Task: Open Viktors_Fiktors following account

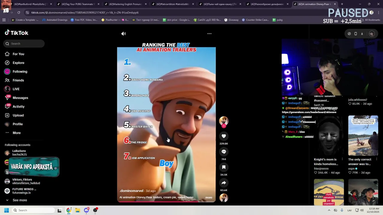Action: (x=26, y=182)
